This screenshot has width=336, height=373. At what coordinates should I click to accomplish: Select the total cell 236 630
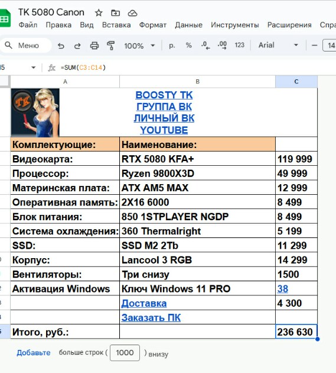coord(296,332)
